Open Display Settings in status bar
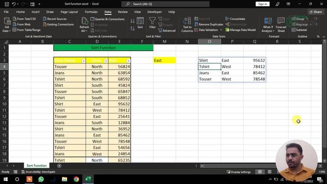This screenshot has width=327, height=184. [x=239, y=172]
